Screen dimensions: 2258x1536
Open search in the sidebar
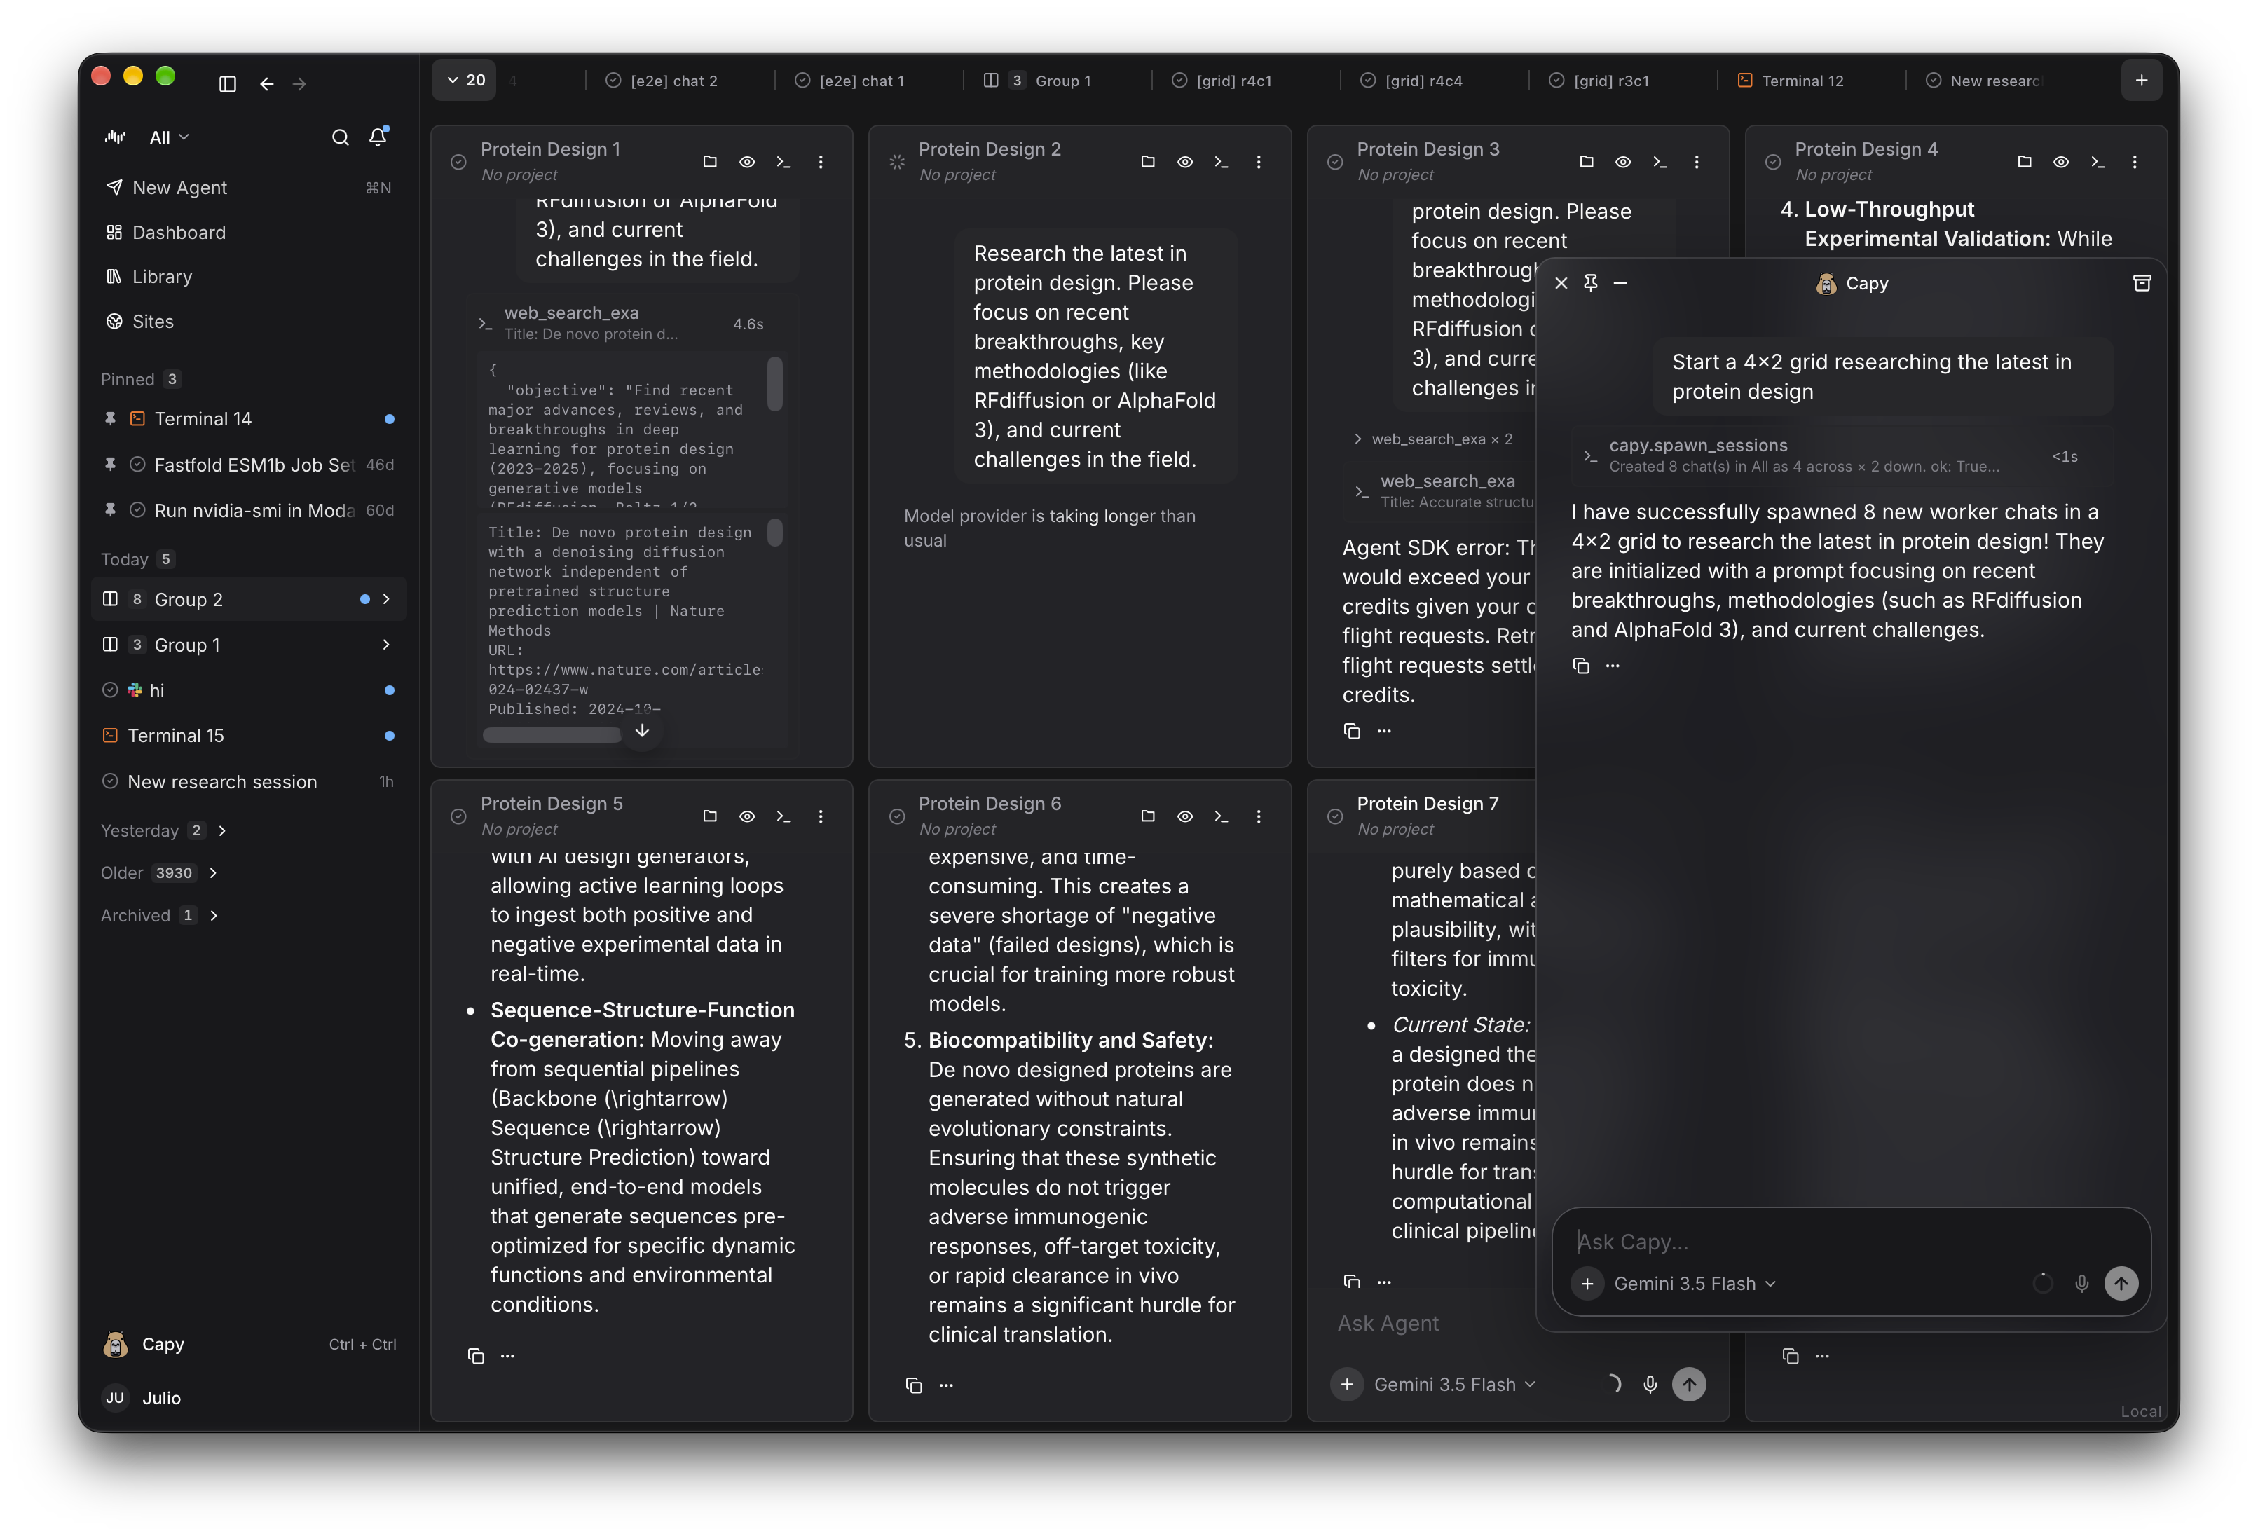click(x=340, y=137)
